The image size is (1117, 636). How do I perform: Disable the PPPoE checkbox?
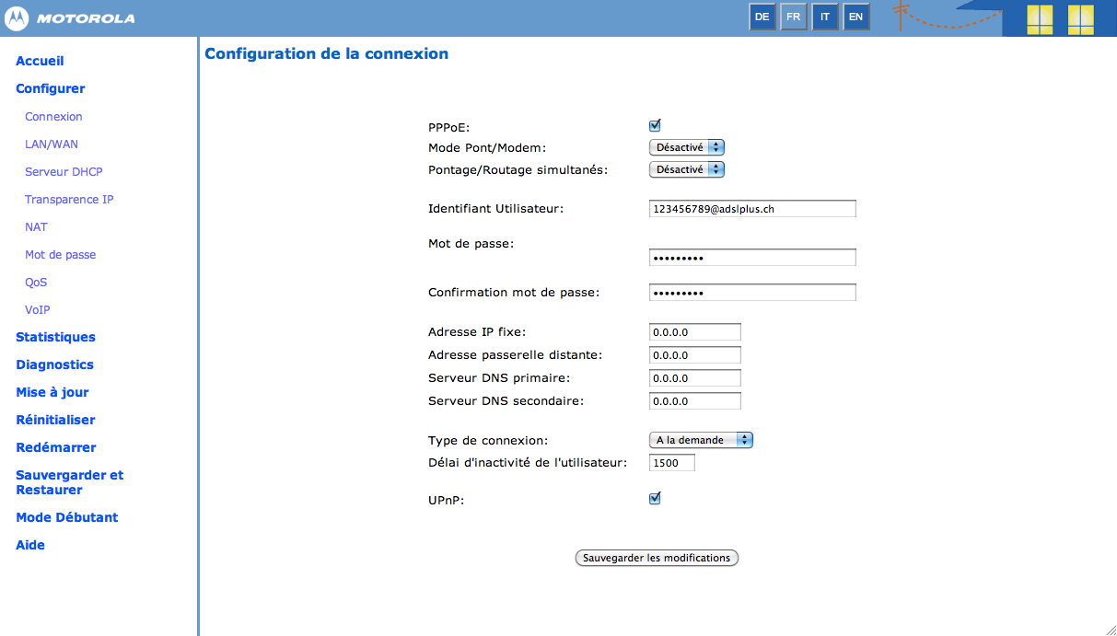(655, 124)
